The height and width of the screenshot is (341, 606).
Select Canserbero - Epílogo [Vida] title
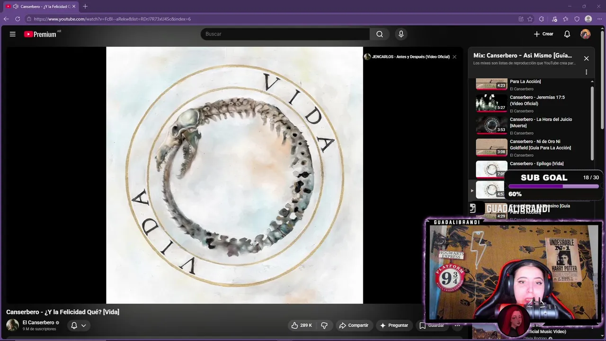pyautogui.click(x=536, y=164)
